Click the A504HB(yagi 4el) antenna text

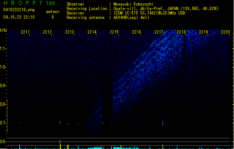131,18
